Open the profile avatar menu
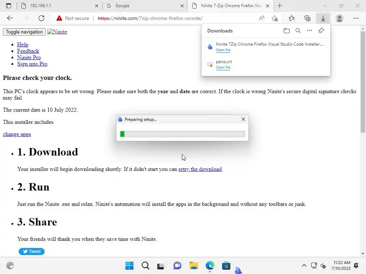 pyautogui.click(x=340, y=18)
